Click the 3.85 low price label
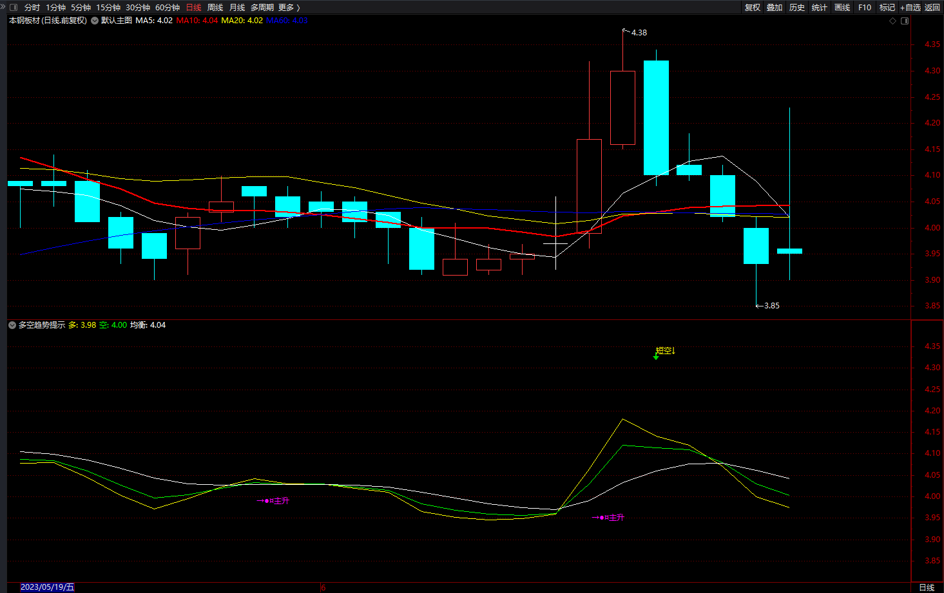The height and width of the screenshot is (593, 944). (x=771, y=306)
